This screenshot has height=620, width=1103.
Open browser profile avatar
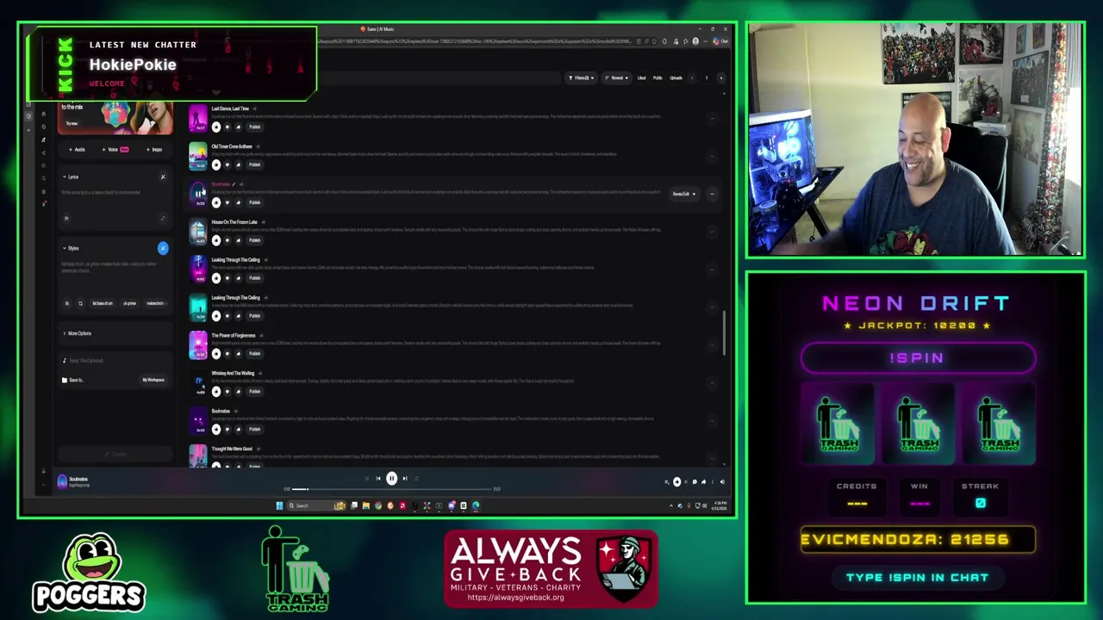pos(695,41)
